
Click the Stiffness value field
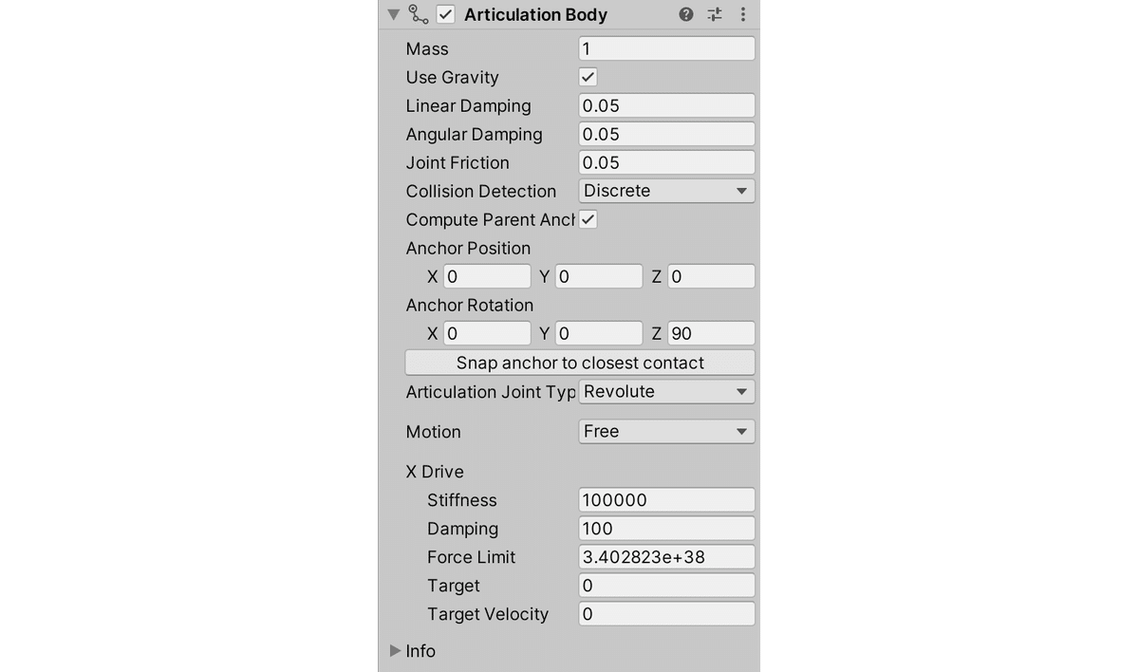pos(665,499)
